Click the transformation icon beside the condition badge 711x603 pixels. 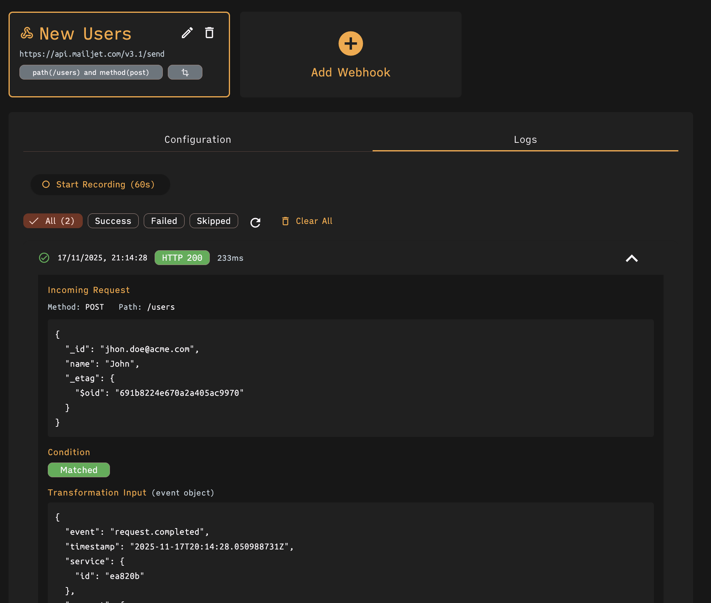(x=185, y=72)
